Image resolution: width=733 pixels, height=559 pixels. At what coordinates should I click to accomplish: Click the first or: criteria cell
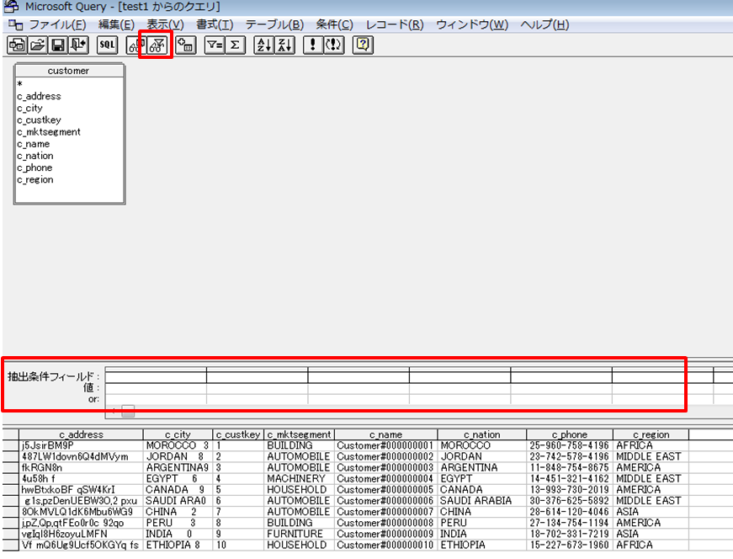[x=156, y=399]
